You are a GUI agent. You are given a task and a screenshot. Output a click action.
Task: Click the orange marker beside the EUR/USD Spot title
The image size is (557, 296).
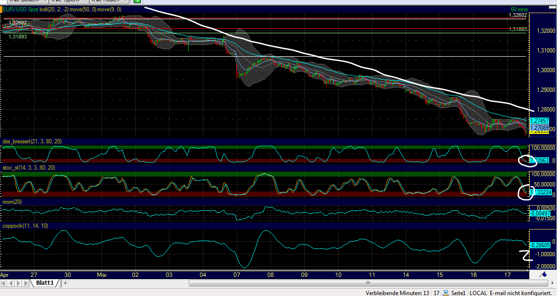pyautogui.click(x=1, y=9)
